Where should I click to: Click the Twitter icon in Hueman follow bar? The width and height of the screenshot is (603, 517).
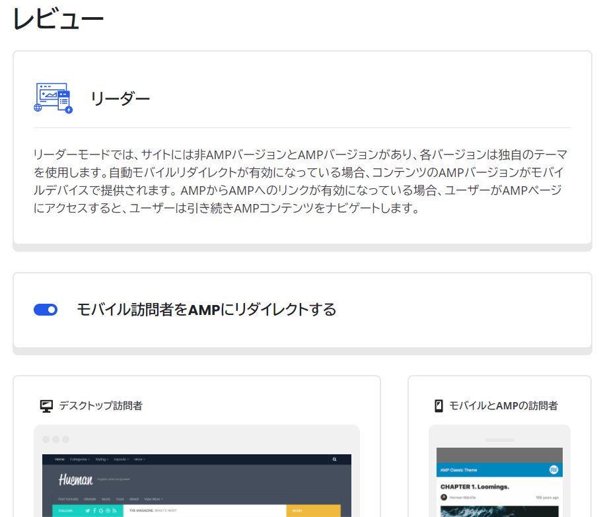click(x=88, y=511)
